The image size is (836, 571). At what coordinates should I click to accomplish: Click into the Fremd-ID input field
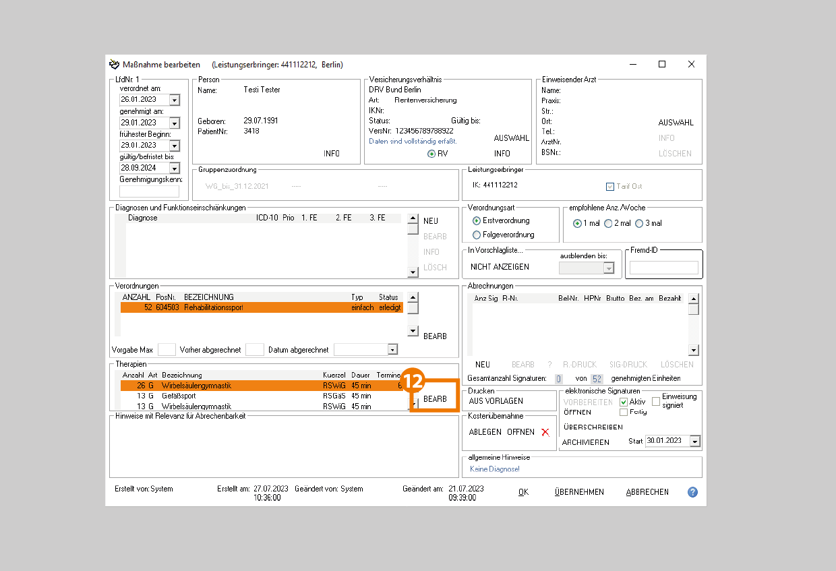click(x=663, y=268)
